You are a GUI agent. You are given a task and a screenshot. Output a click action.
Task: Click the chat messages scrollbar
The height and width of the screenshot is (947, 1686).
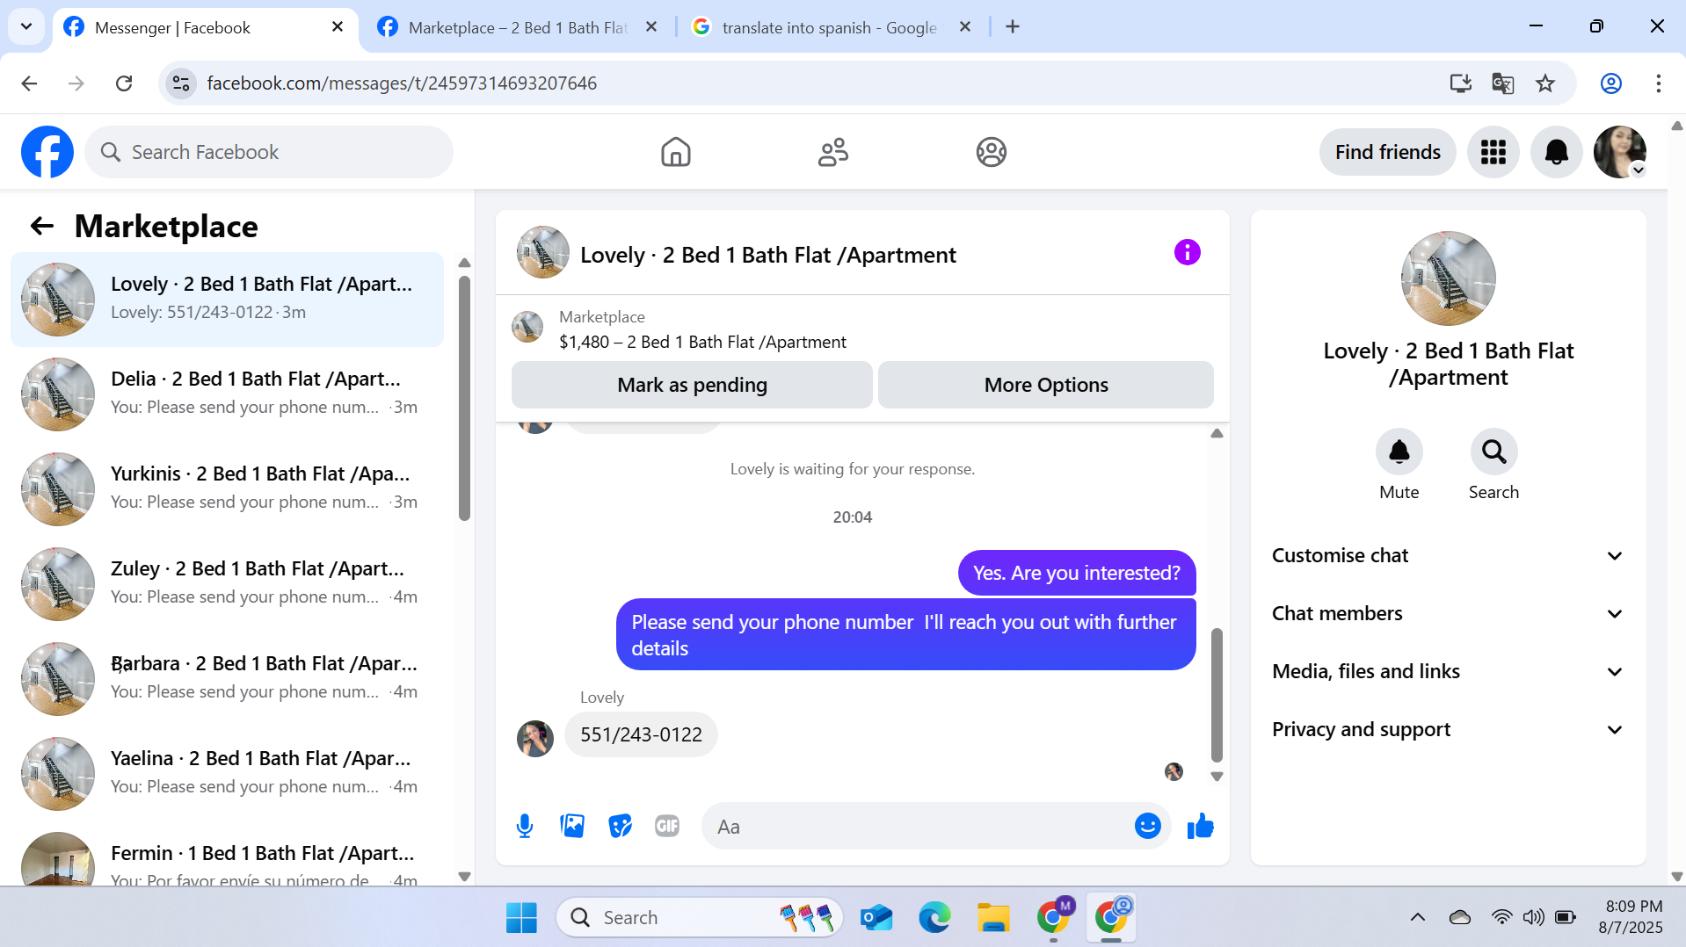coord(1217,694)
